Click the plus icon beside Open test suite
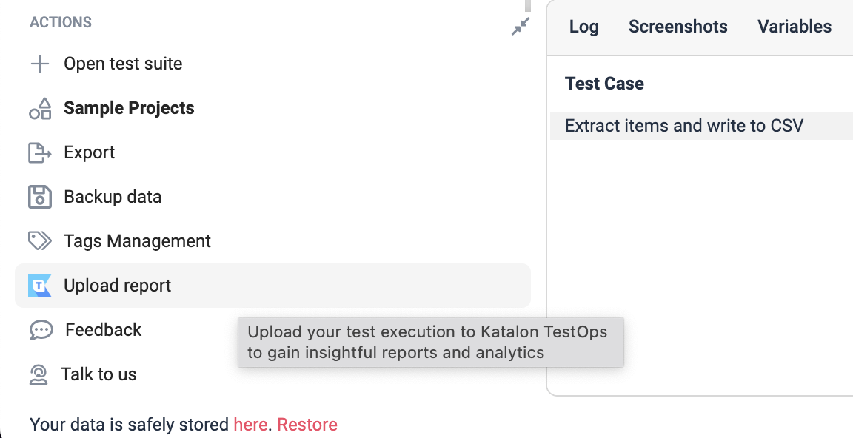This screenshot has height=438, width=853. (39, 64)
